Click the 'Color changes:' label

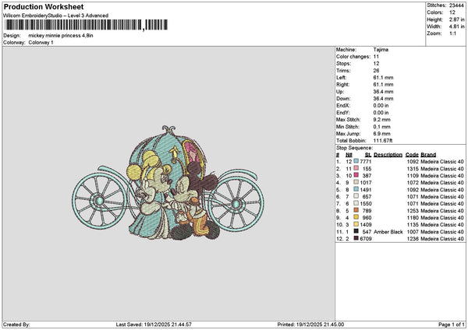pos(353,57)
